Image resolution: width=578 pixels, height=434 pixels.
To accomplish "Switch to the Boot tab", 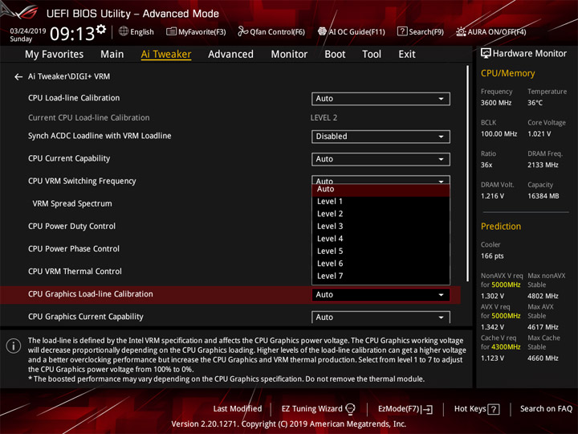I will [335, 55].
